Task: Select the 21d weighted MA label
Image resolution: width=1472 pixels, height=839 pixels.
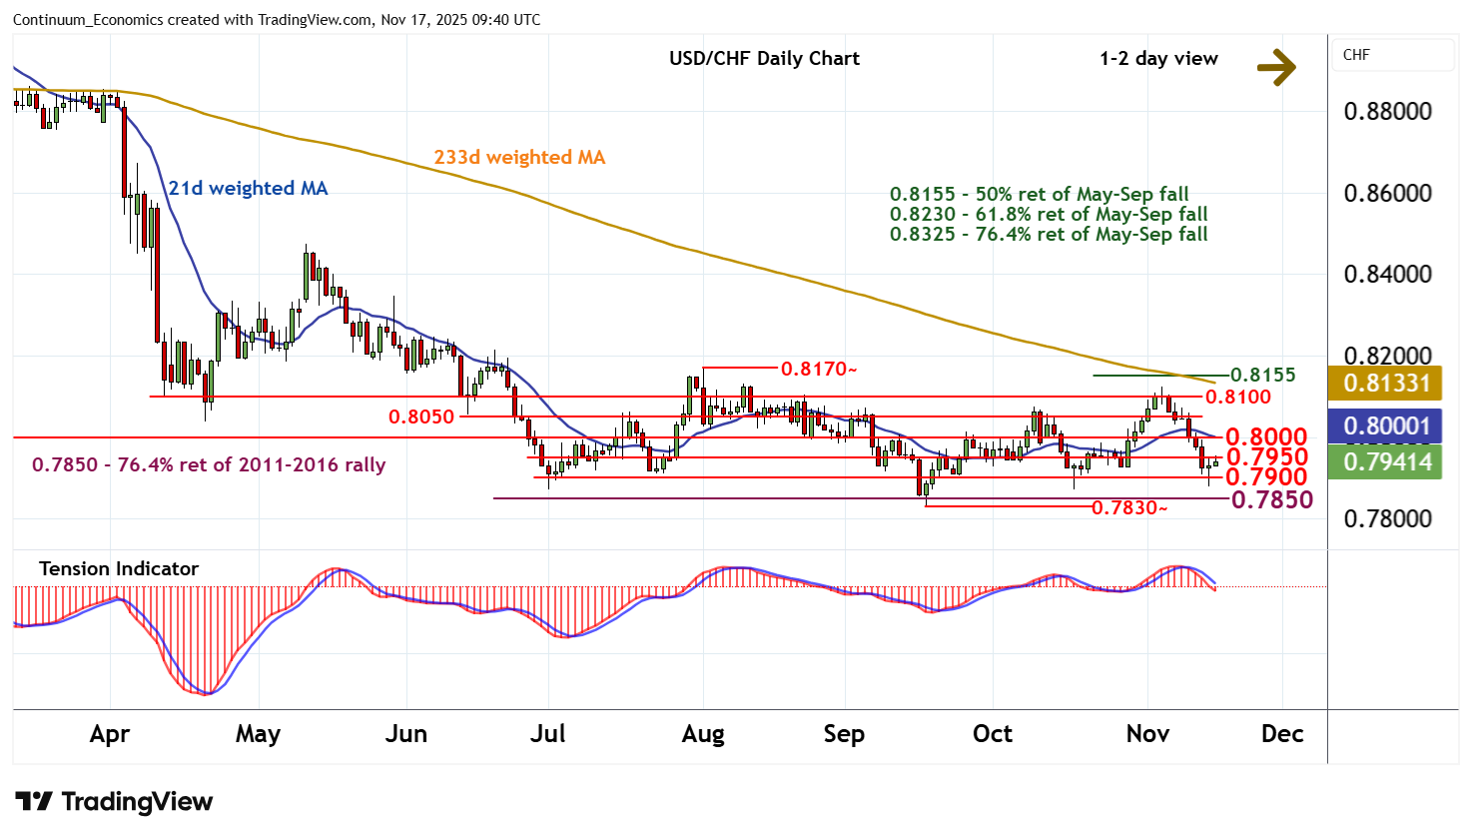Action: [248, 189]
